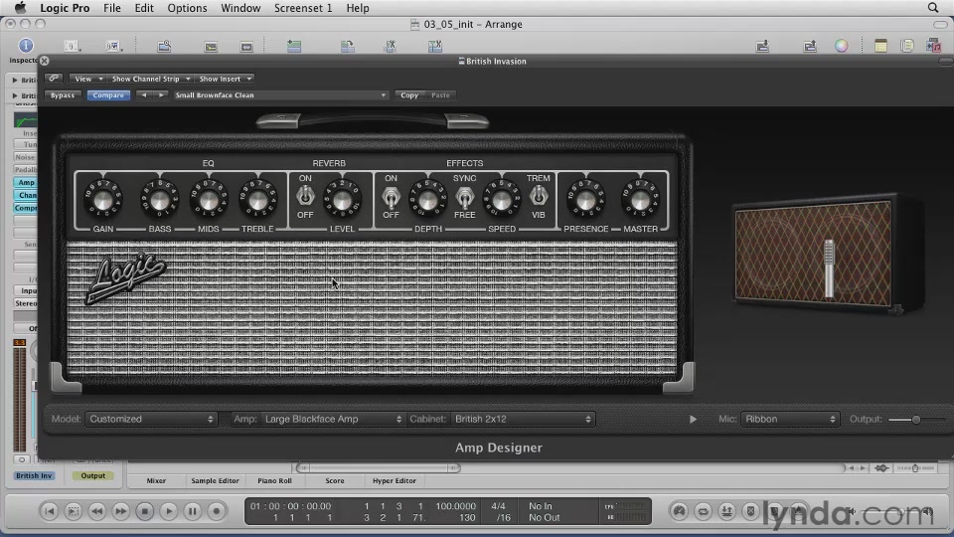The width and height of the screenshot is (954, 537).
Task: Click the GAIN knob
Action: coord(102,200)
